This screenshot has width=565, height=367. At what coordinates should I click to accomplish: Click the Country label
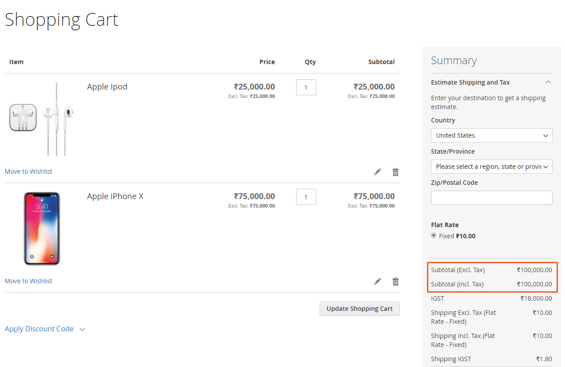pyautogui.click(x=443, y=120)
